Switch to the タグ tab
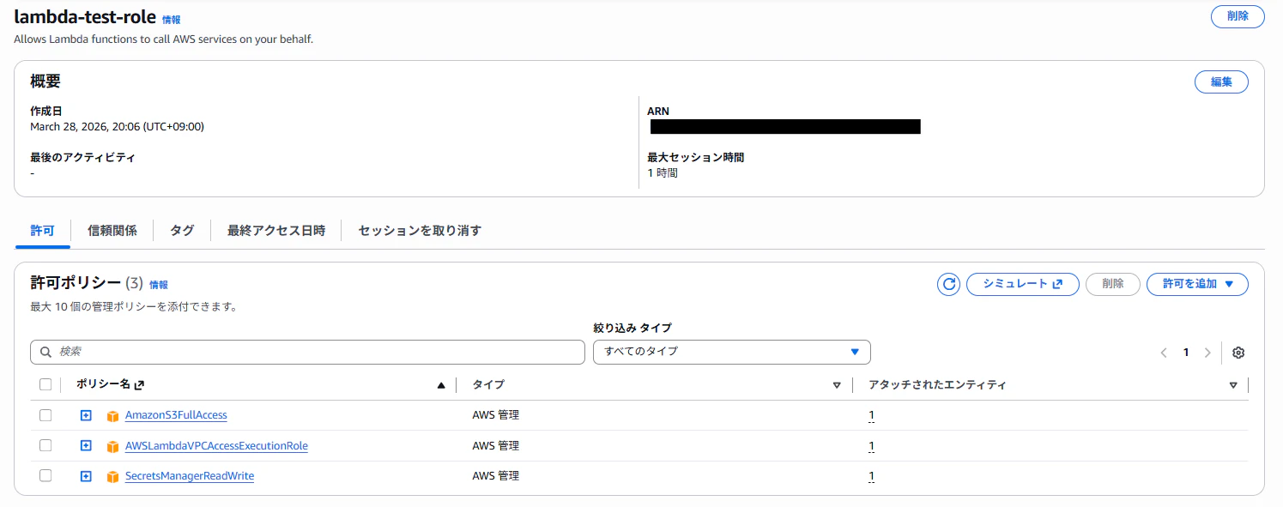This screenshot has height=507, width=1283. point(182,231)
